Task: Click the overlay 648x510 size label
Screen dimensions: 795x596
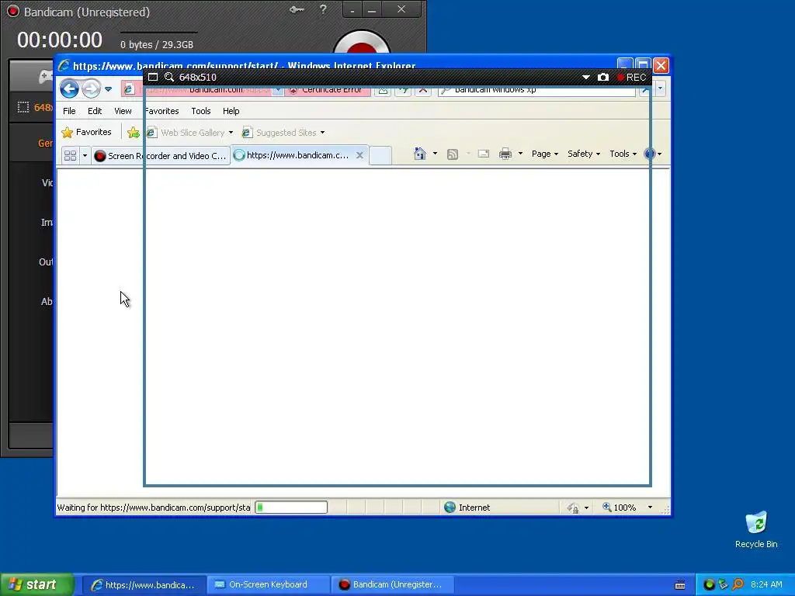Action: tap(198, 77)
